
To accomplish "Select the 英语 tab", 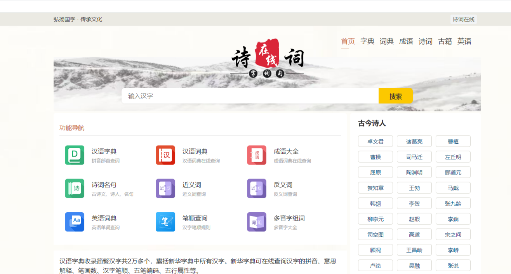I will (465, 42).
